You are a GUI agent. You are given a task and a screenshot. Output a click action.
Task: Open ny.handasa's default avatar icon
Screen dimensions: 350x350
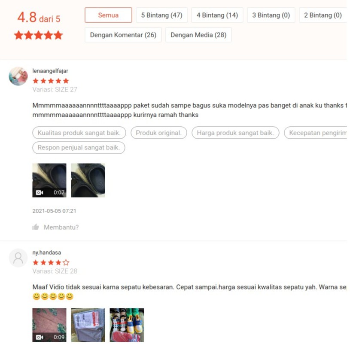click(18, 258)
